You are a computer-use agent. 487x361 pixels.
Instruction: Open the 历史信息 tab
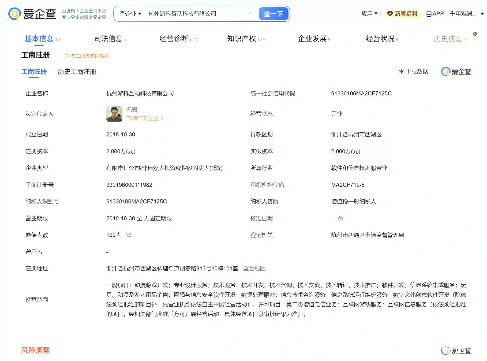450,39
